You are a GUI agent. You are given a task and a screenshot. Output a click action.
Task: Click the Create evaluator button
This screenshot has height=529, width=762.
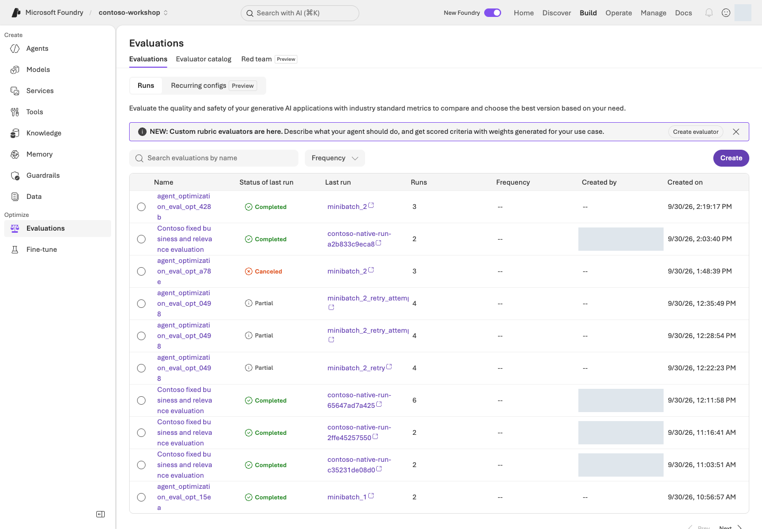[696, 132]
